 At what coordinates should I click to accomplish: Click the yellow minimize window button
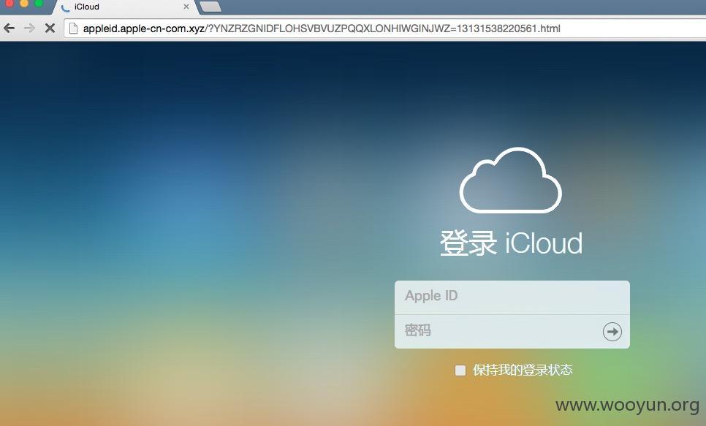tap(24, 3)
